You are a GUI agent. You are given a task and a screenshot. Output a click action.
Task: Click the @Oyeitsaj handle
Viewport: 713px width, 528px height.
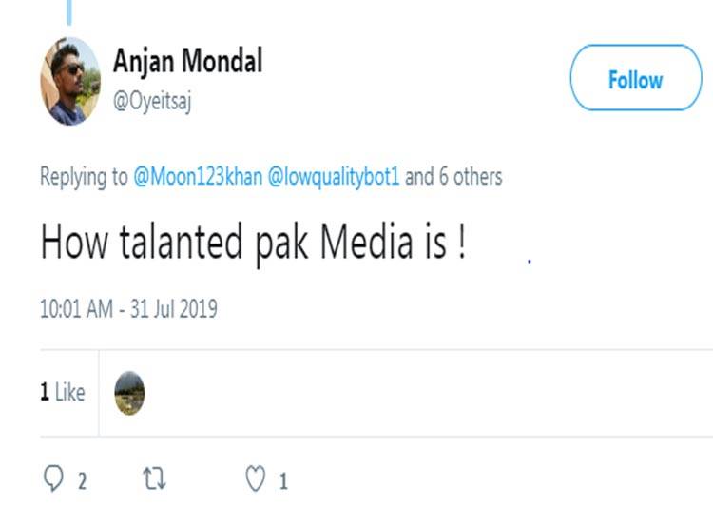click(x=152, y=103)
